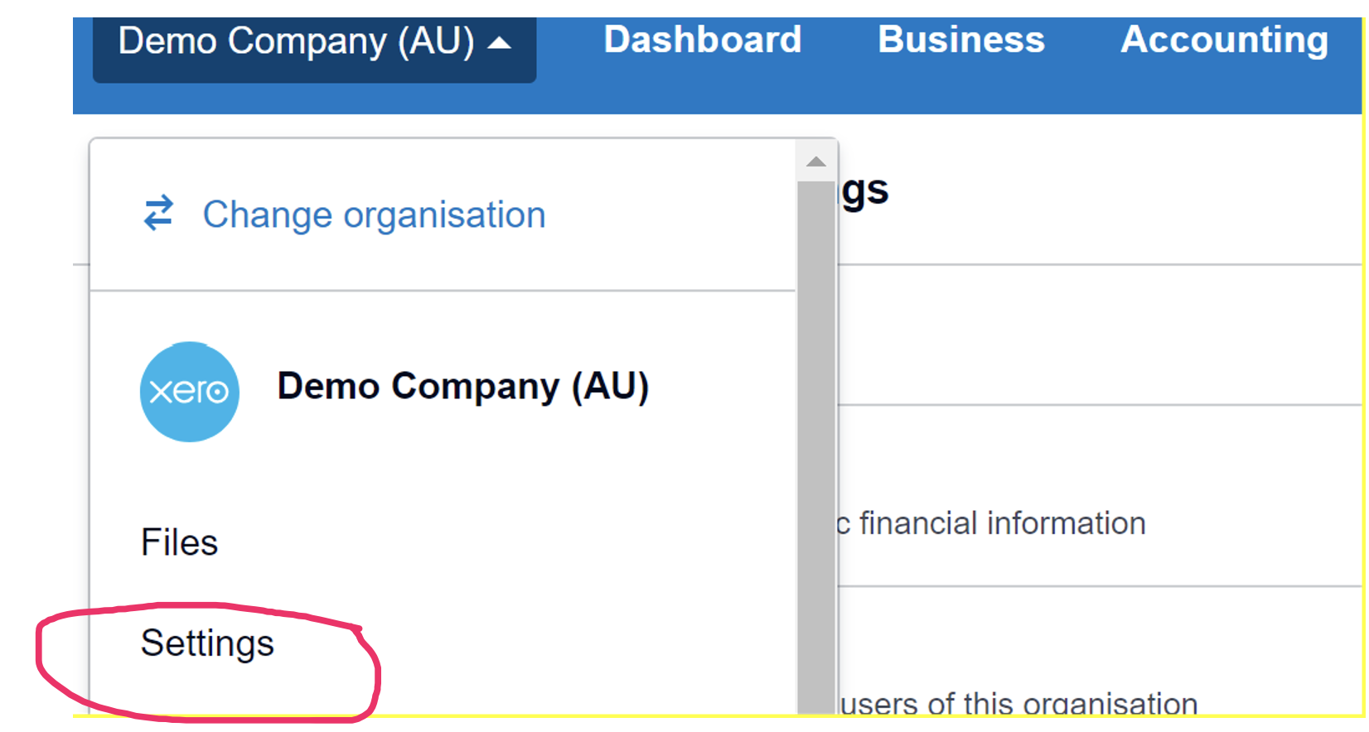This screenshot has height=732, width=1369.
Task: Click the scrollbar up arrow in organisation menu
Action: point(816,161)
